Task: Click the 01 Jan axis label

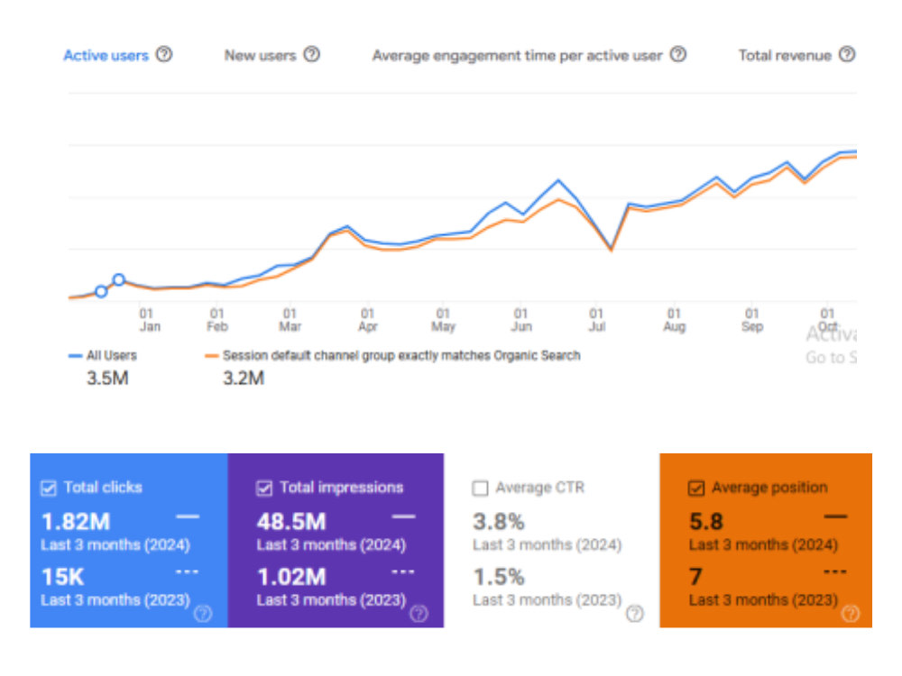Action: click(150, 320)
